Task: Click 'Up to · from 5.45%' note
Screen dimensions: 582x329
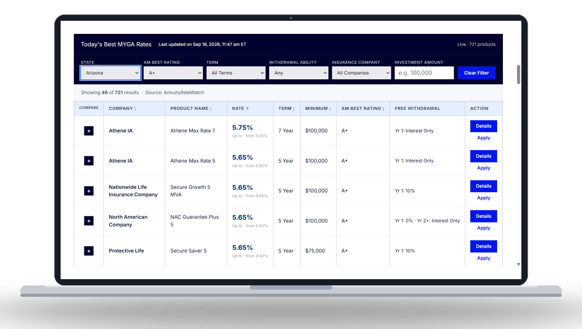Action: point(250,136)
